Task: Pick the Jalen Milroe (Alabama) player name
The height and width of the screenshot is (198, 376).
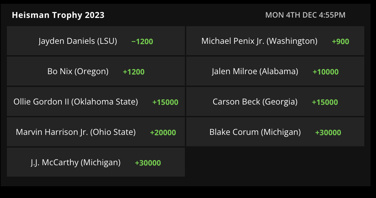Action: point(255,72)
